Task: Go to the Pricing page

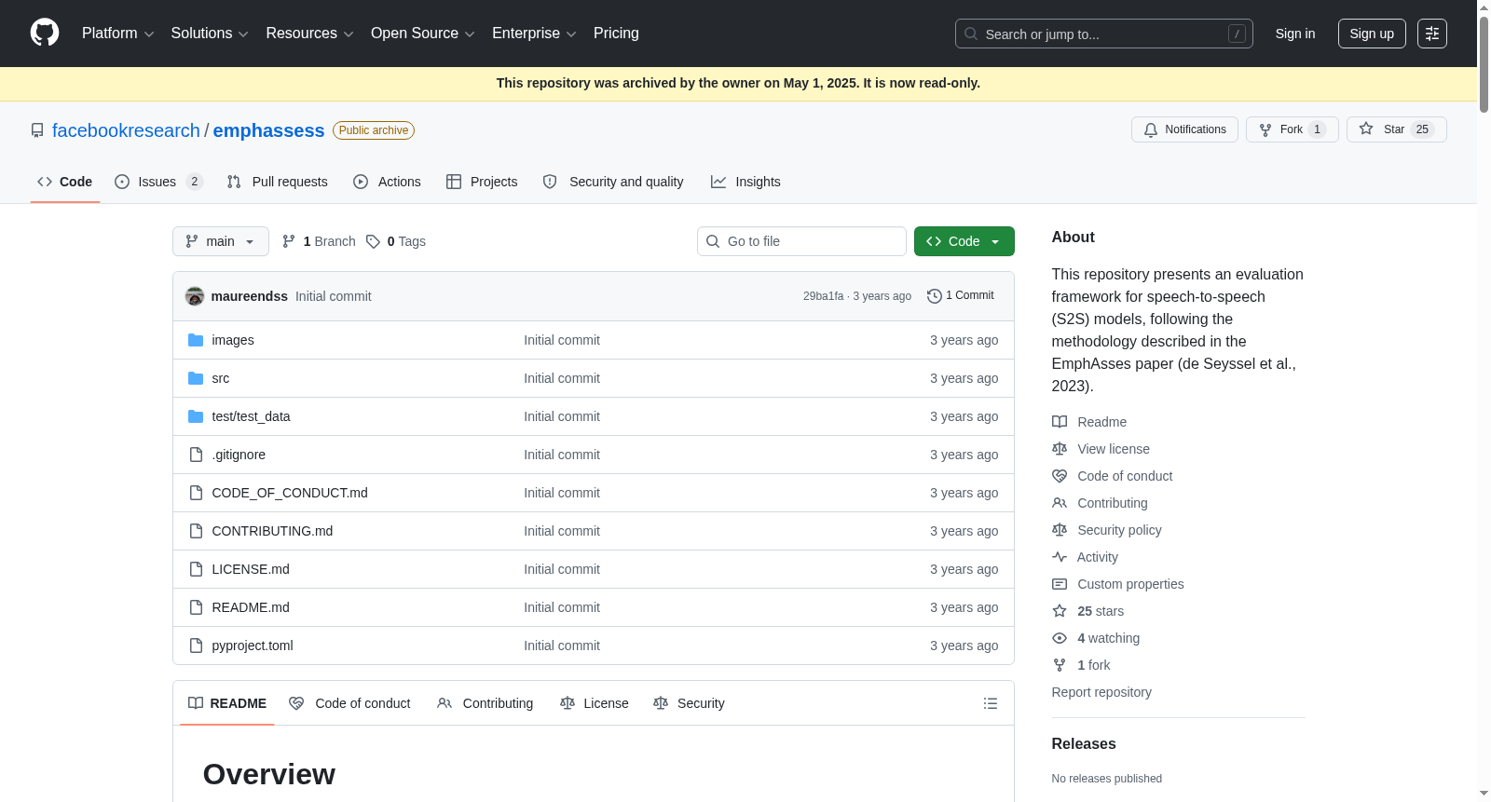Action: click(616, 34)
